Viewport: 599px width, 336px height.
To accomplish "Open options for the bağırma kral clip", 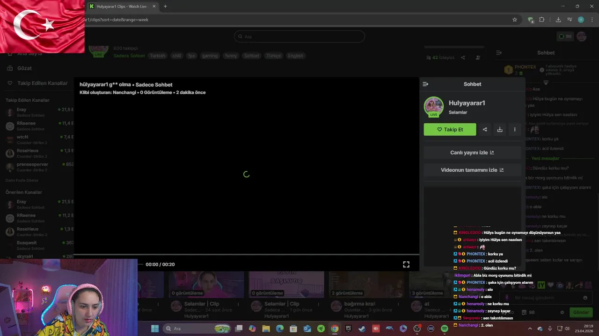I will click(x=398, y=304).
